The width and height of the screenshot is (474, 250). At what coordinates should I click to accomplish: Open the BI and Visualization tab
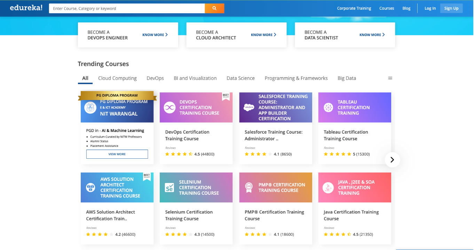pyautogui.click(x=195, y=78)
